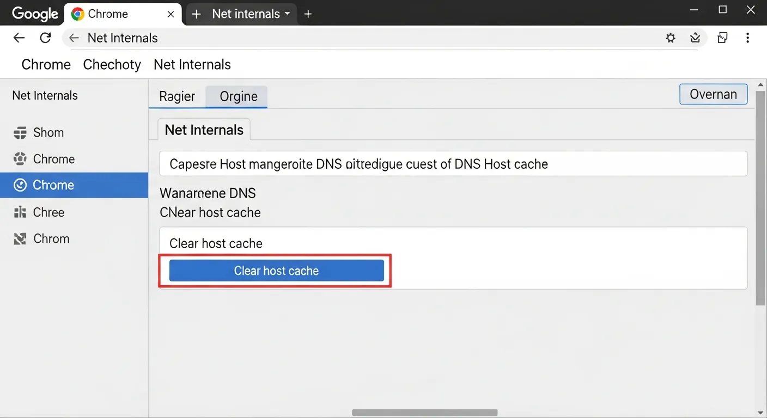Click the Net Internals sidebar heading
767x418 pixels.
click(45, 95)
